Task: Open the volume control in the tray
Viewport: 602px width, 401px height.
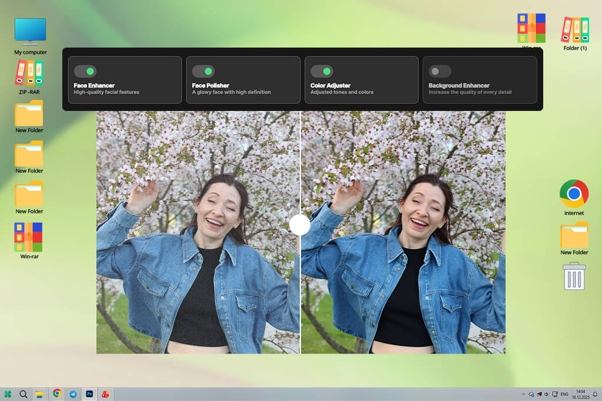Action: 546,394
